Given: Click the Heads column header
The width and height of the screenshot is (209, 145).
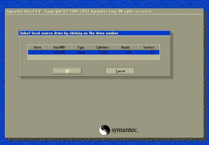Looking at the screenshot, I should (125, 47).
